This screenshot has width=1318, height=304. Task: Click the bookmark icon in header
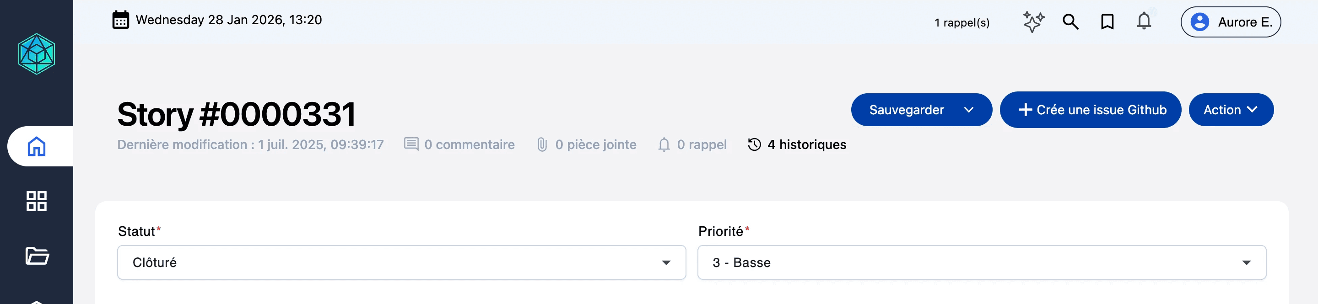click(1107, 22)
